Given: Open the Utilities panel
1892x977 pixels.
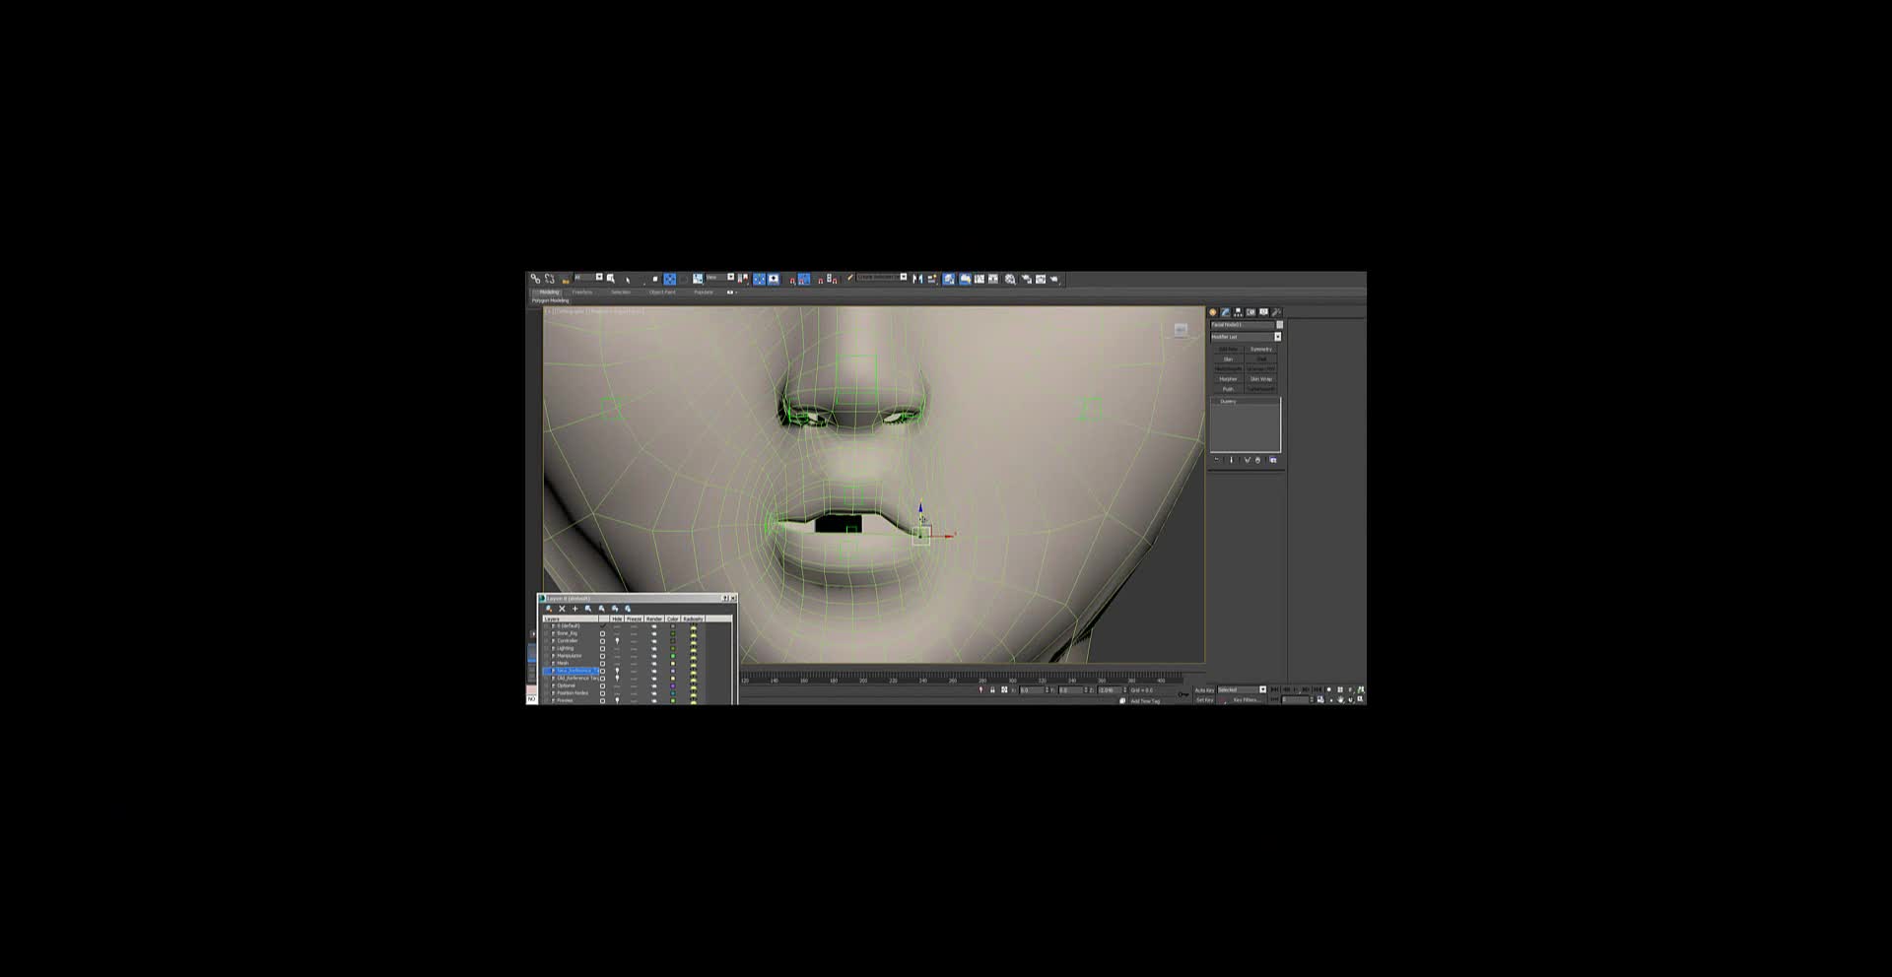Looking at the screenshot, I should (x=1276, y=312).
